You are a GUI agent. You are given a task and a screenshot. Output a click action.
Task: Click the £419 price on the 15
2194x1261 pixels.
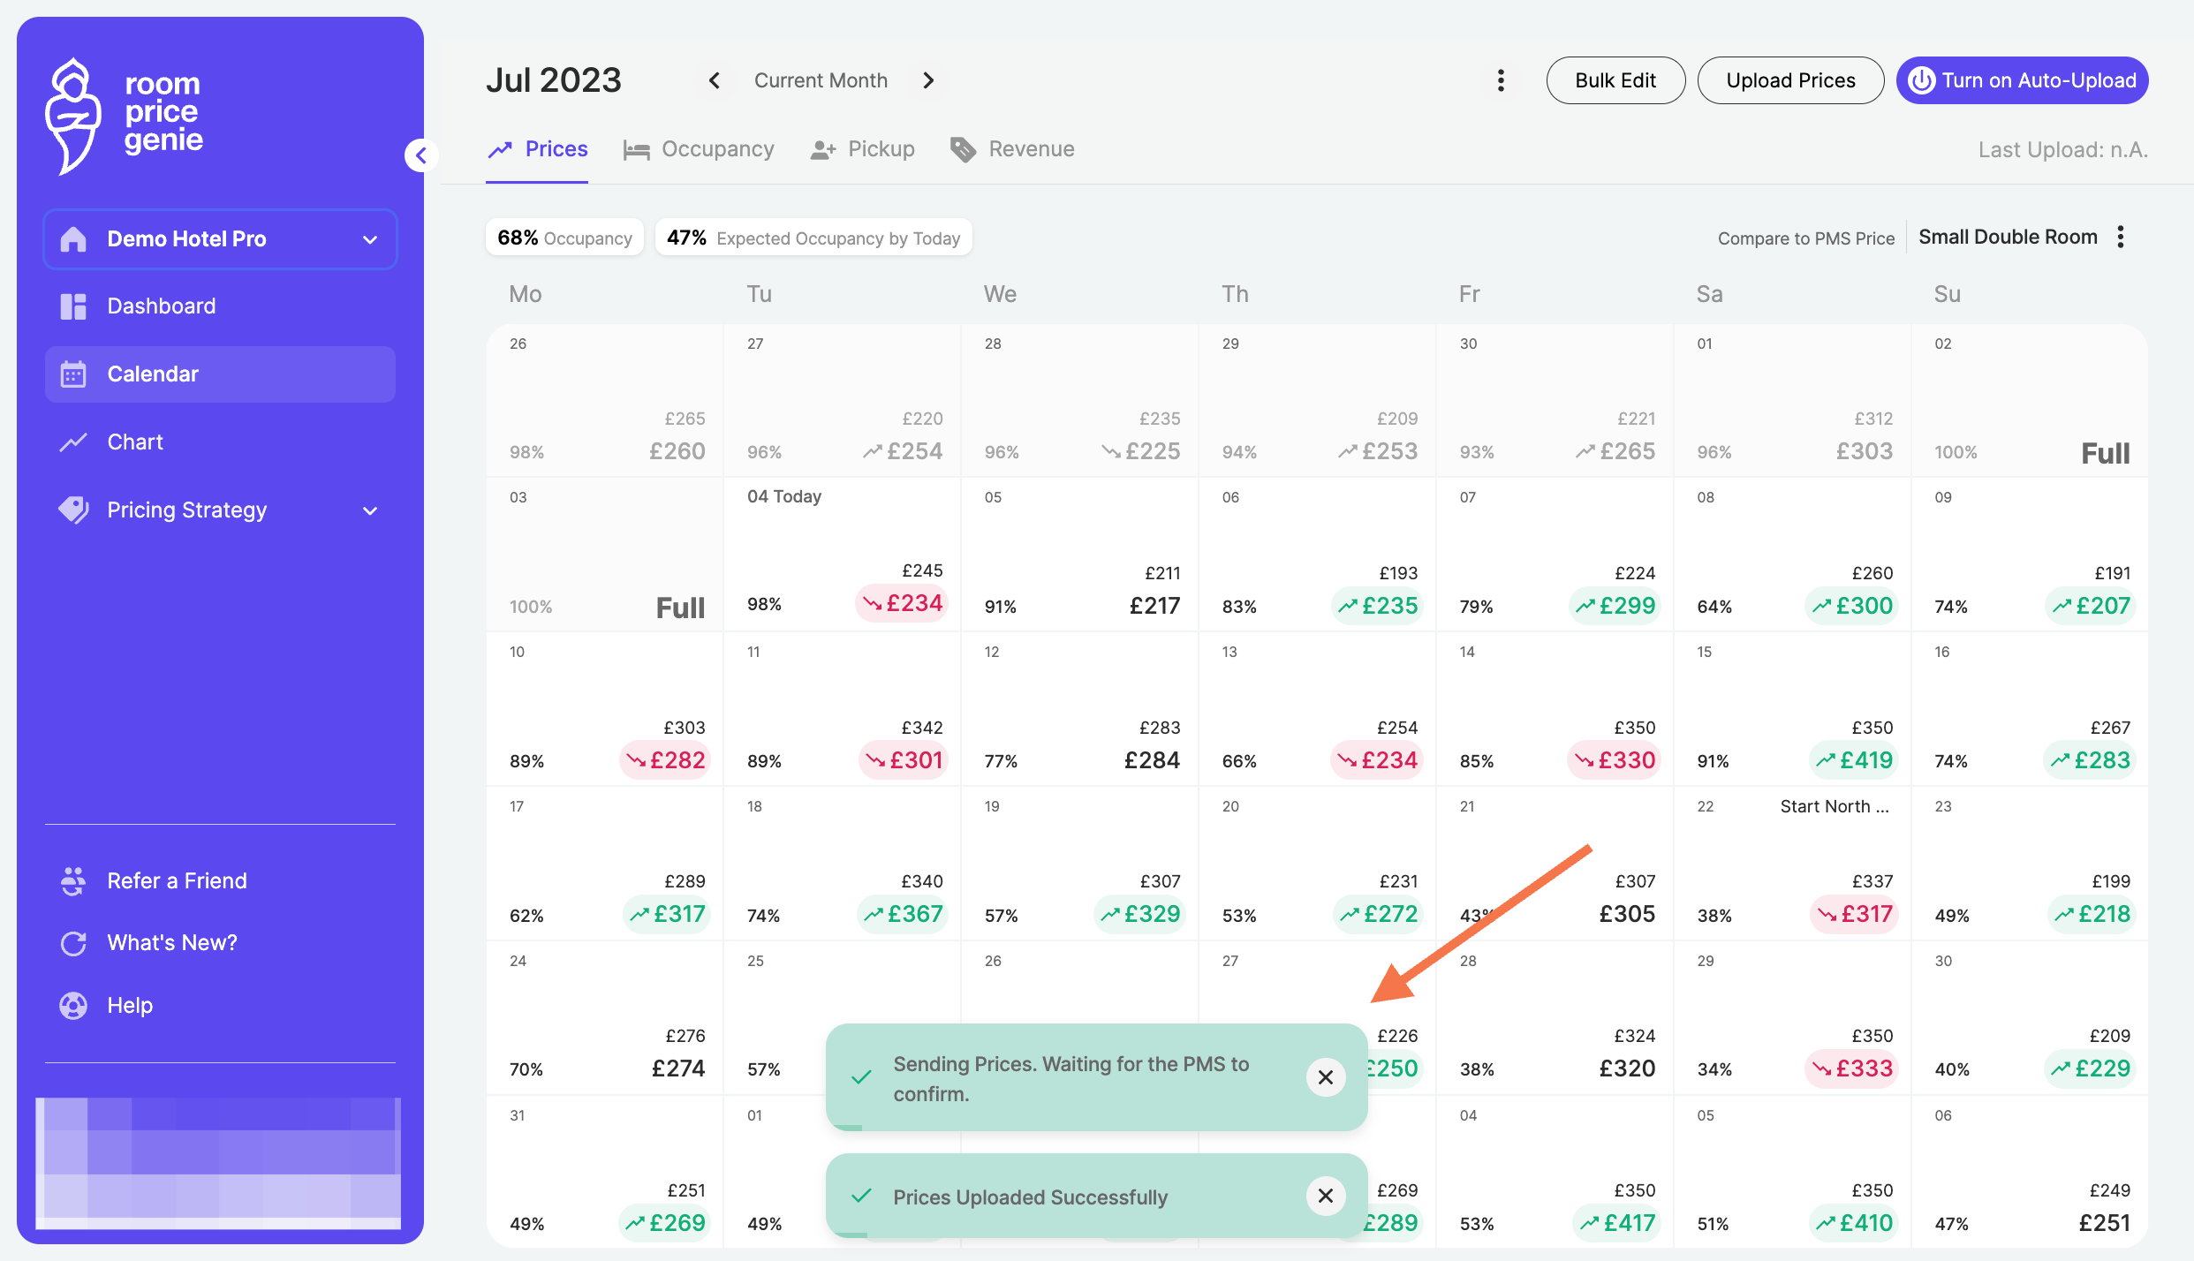[x=1852, y=761]
